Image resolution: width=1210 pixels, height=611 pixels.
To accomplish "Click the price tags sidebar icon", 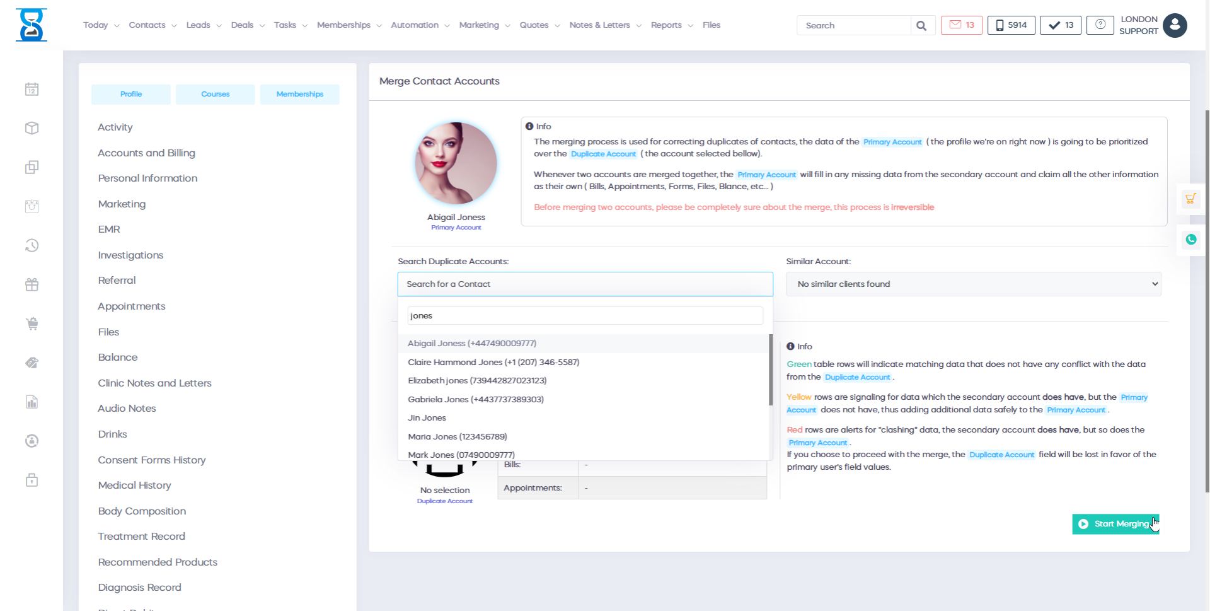I will tap(32, 363).
